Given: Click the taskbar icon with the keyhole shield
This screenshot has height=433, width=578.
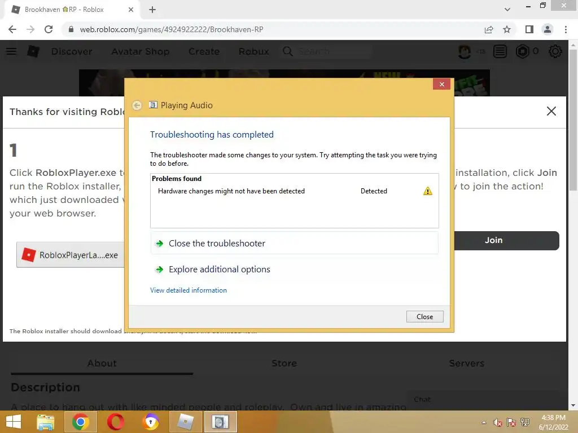Looking at the screenshot, I should point(151,422).
